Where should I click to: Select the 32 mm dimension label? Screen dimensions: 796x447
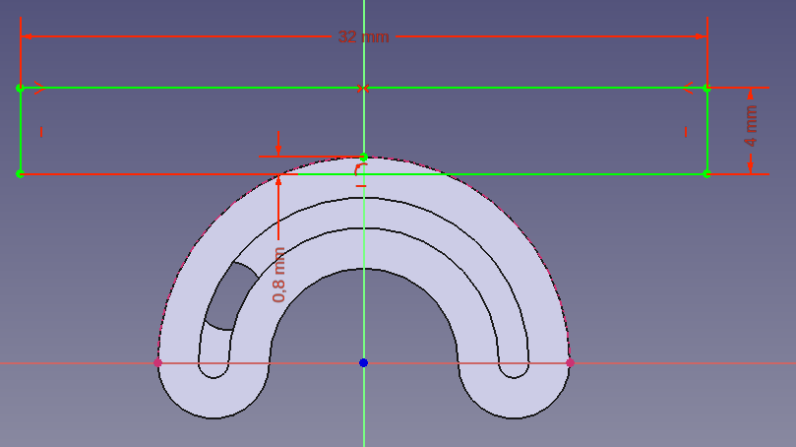point(363,37)
